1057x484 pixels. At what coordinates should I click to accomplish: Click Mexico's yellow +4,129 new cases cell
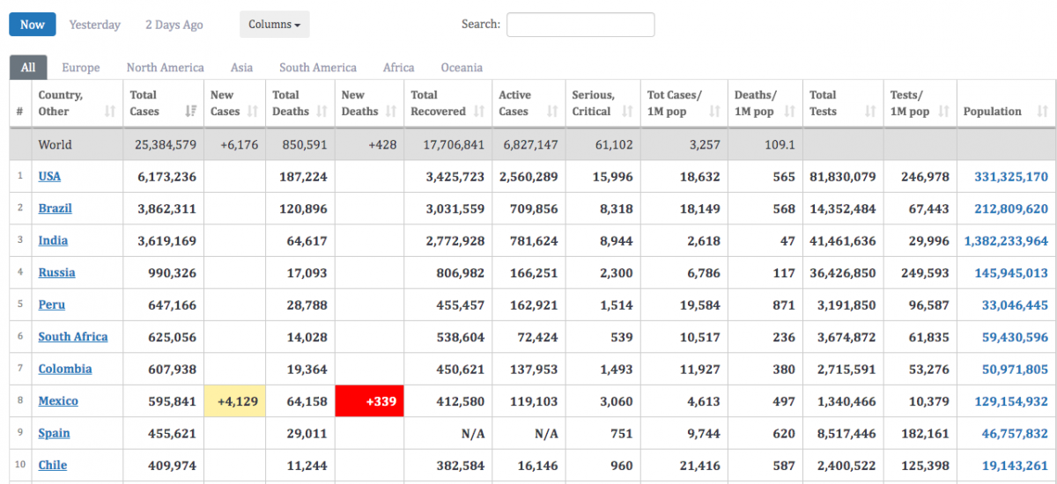pyautogui.click(x=234, y=401)
